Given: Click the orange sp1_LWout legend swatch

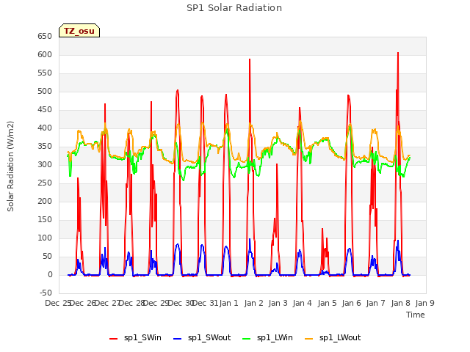Looking at the screenshot, I should coord(308,339).
